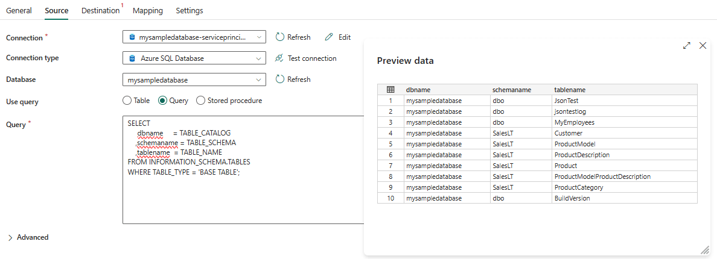
Task: Choose the Stored procedure radio option
Action: (201, 101)
